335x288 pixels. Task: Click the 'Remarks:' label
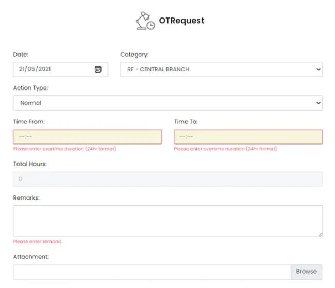pos(26,197)
